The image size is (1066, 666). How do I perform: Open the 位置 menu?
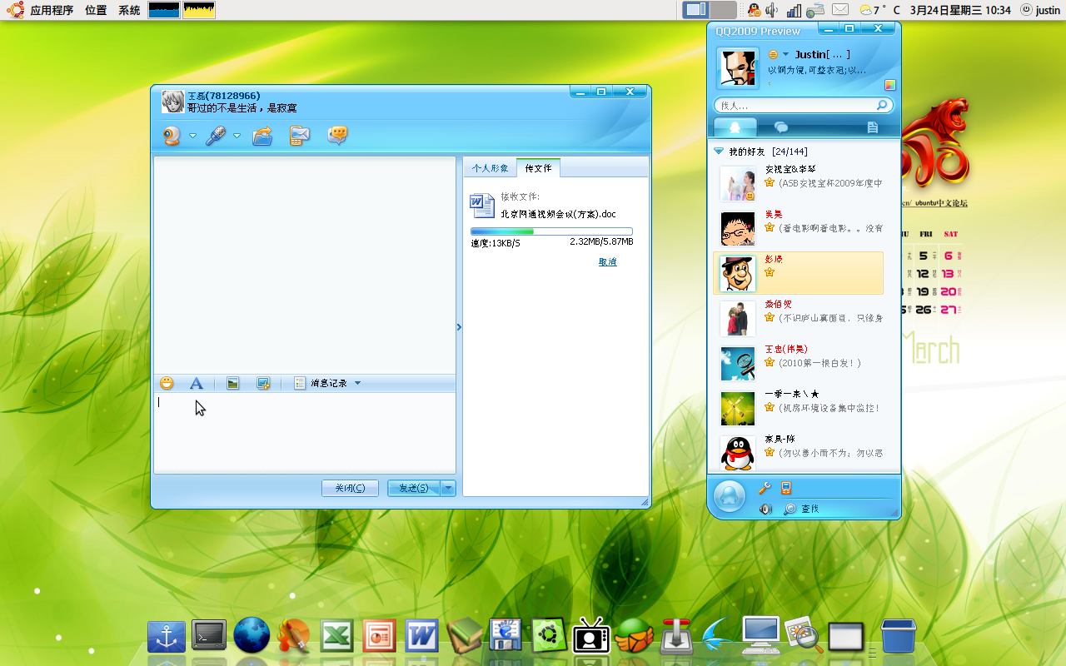[96, 10]
